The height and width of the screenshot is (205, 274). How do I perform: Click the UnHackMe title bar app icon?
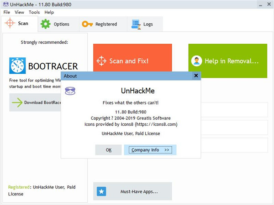(6, 4)
